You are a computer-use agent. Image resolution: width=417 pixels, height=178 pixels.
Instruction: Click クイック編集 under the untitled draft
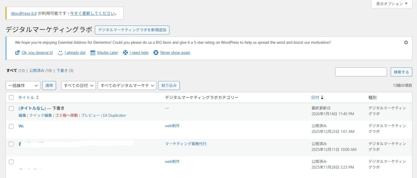[41, 115]
